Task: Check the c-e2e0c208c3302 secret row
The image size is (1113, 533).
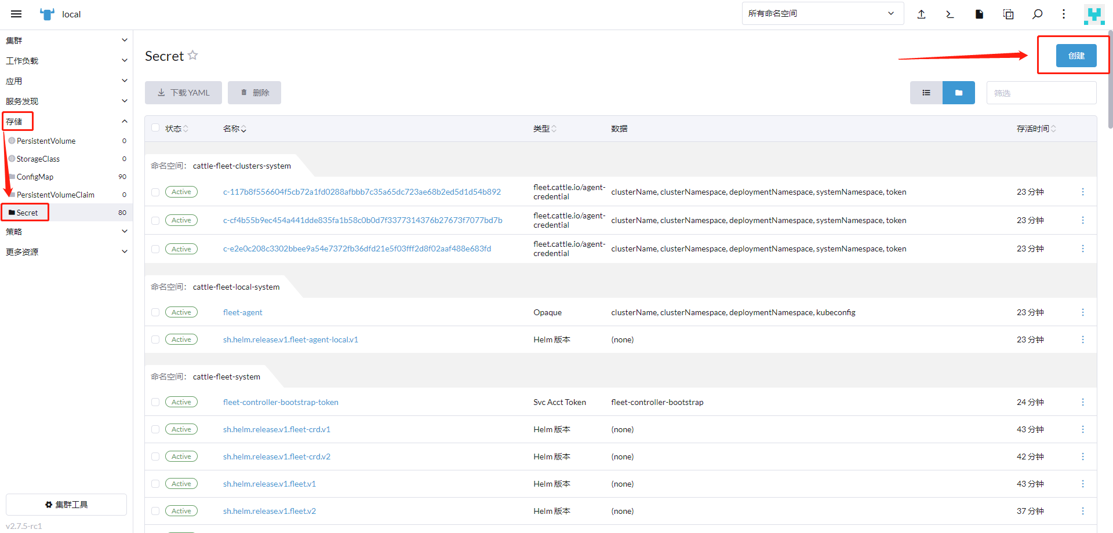Action: (x=155, y=249)
